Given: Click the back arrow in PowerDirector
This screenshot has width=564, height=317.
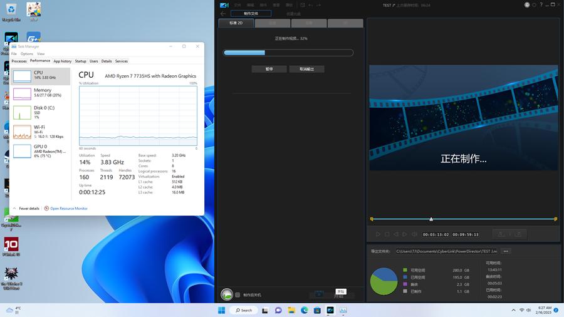Looking at the screenshot, I should (223, 13).
